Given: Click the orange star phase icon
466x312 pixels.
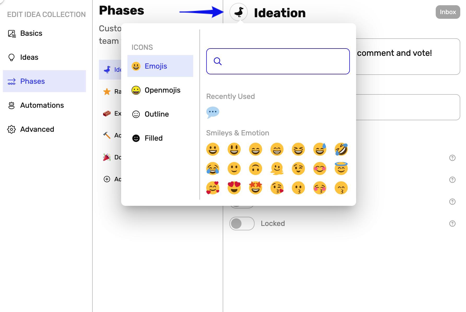Looking at the screenshot, I should tap(107, 92).
